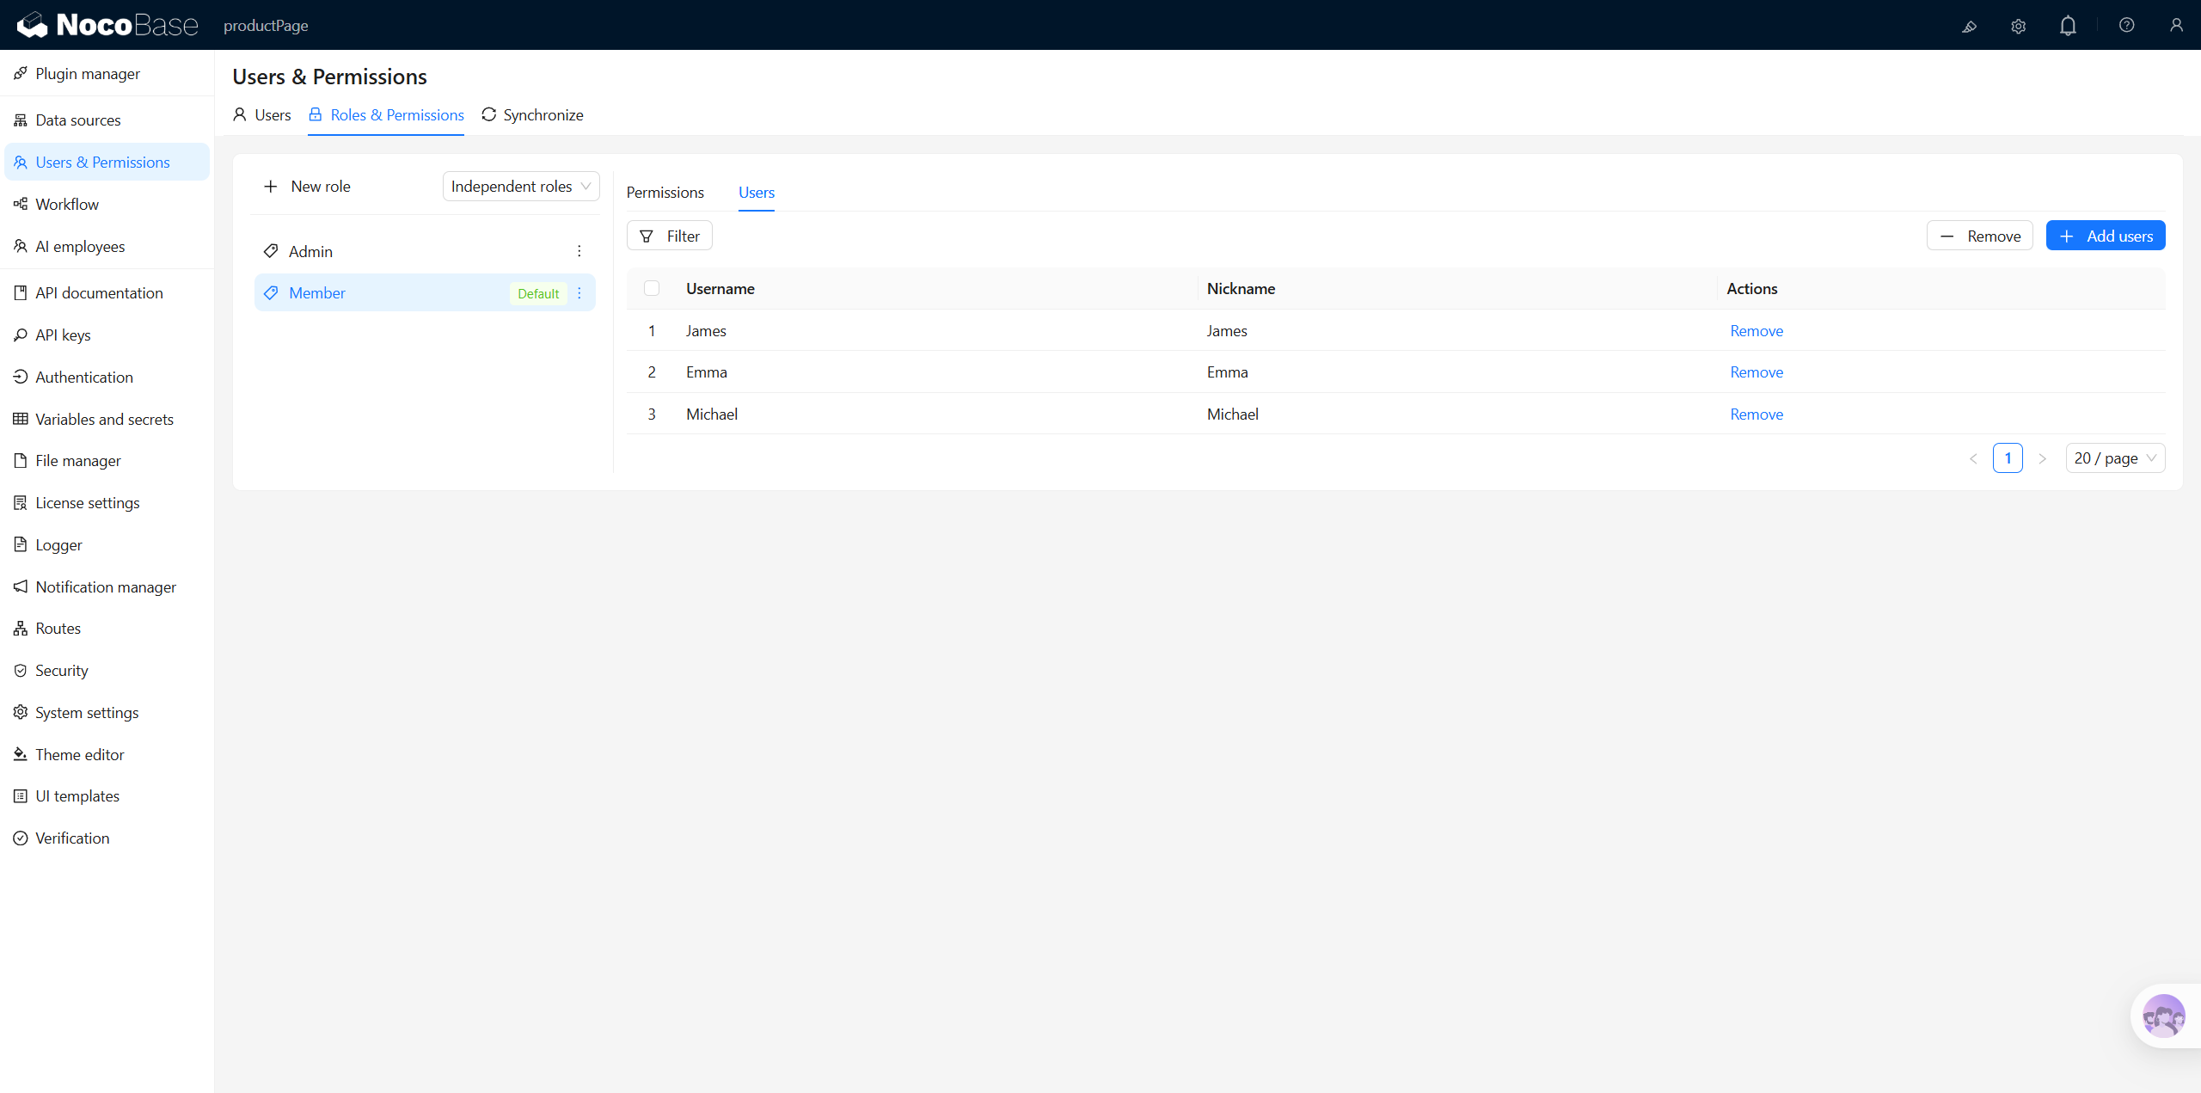Viewport: 2201px width, 1093px height.
Task: Remove the user James from the Member role
Action: pos(1756,330)
